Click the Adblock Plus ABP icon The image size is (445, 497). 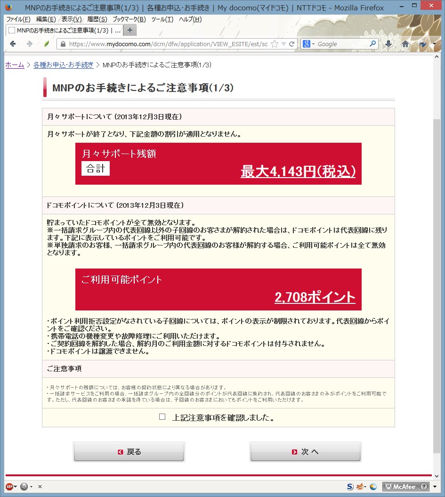coord(9,487)
